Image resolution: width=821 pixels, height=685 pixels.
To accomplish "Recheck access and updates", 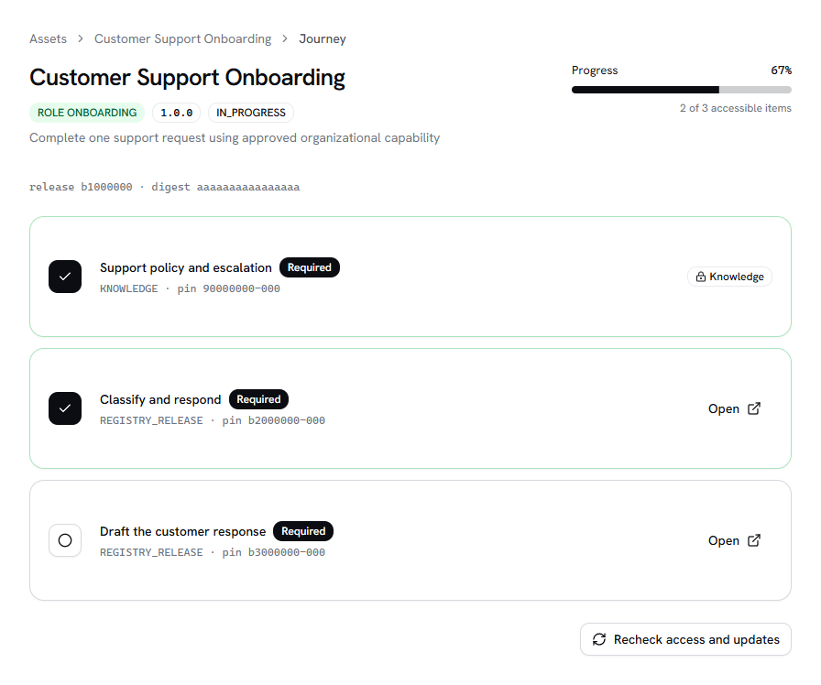I will point(686,639).
